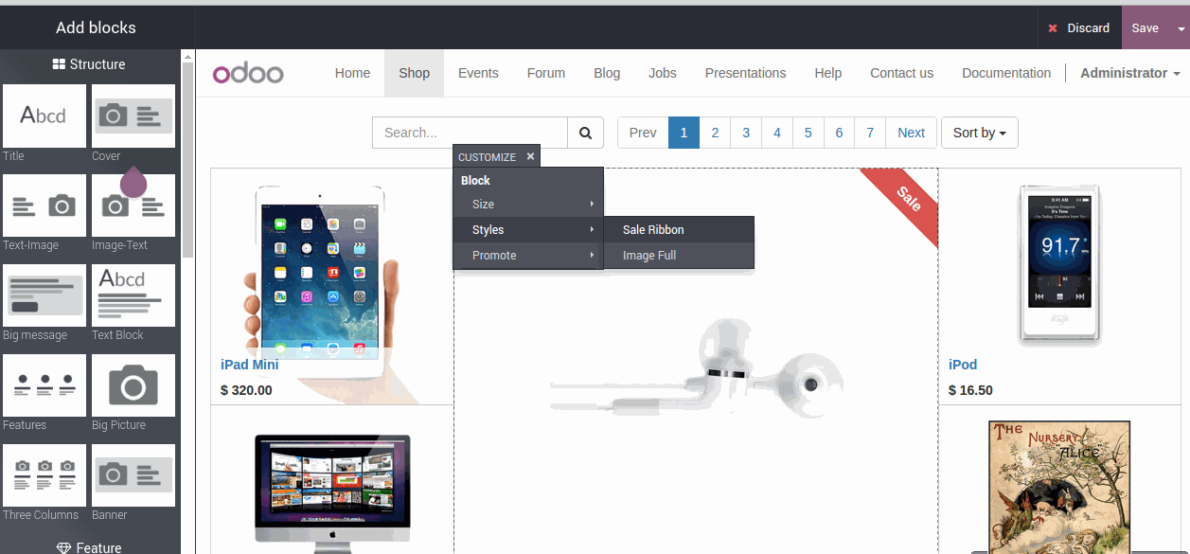Screen dimensions: 1190x554
Task: Open the Styles submenu
Action: (x=528, y=230)
